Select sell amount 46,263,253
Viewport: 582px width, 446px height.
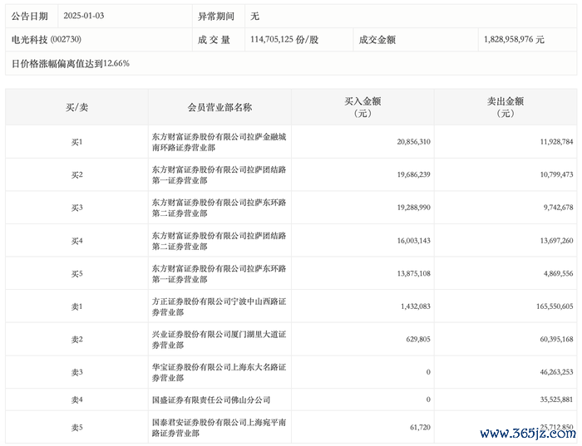click(x=556, y=372)
